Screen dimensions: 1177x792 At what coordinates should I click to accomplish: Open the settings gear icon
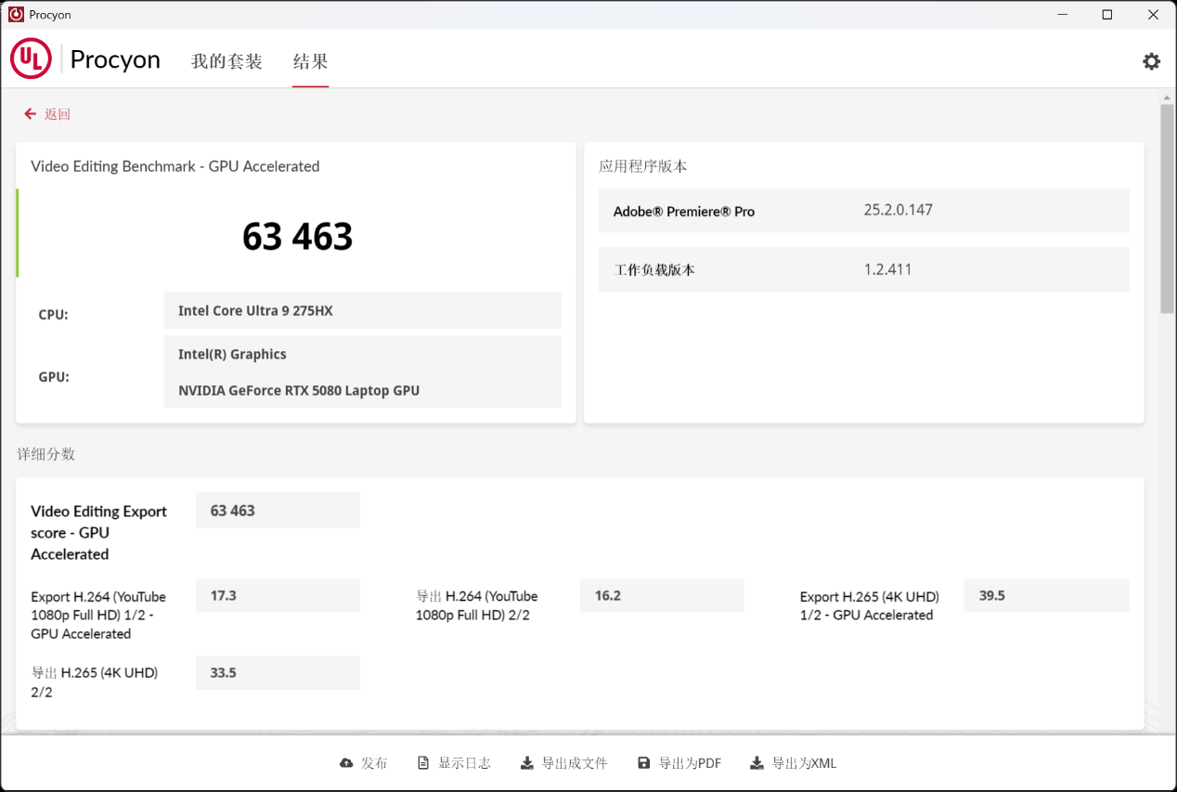(x=1151, y=60)
